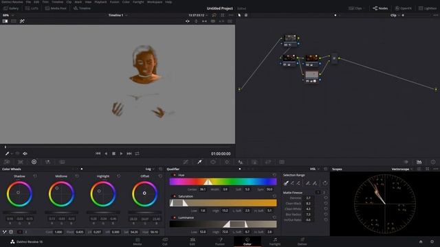Toggle the highlight mode wand icon
440x247 pixels.
tap(22, 21)
